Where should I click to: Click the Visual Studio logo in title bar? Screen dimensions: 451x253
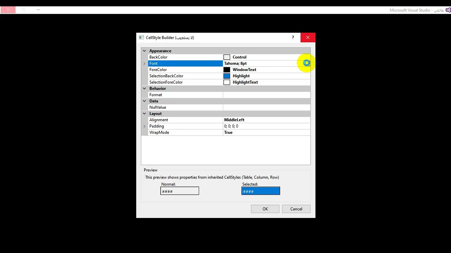click(x=448, y=10)
